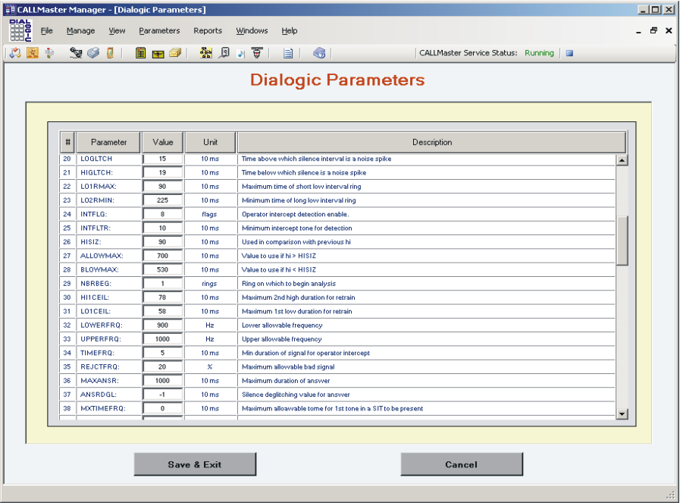Click the orange person portrait toolbar icon
This screenshot has height=503, width=680.
coord(33,53)
